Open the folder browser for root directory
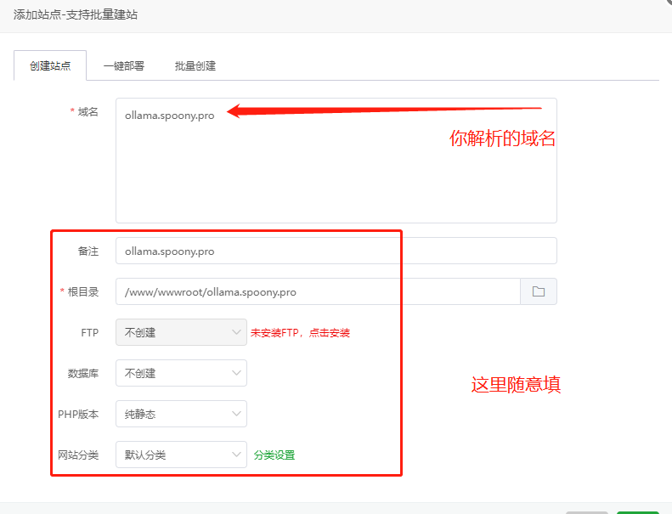Image resolution: width=672 pixels, height=514 pixels. click(x=538, y=291)
